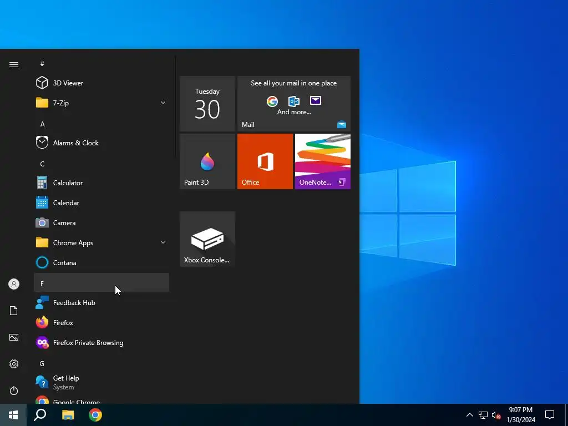Open the Chrome Apps folder
This screenshot has width=568, height=426.
[x=102, y=243]
